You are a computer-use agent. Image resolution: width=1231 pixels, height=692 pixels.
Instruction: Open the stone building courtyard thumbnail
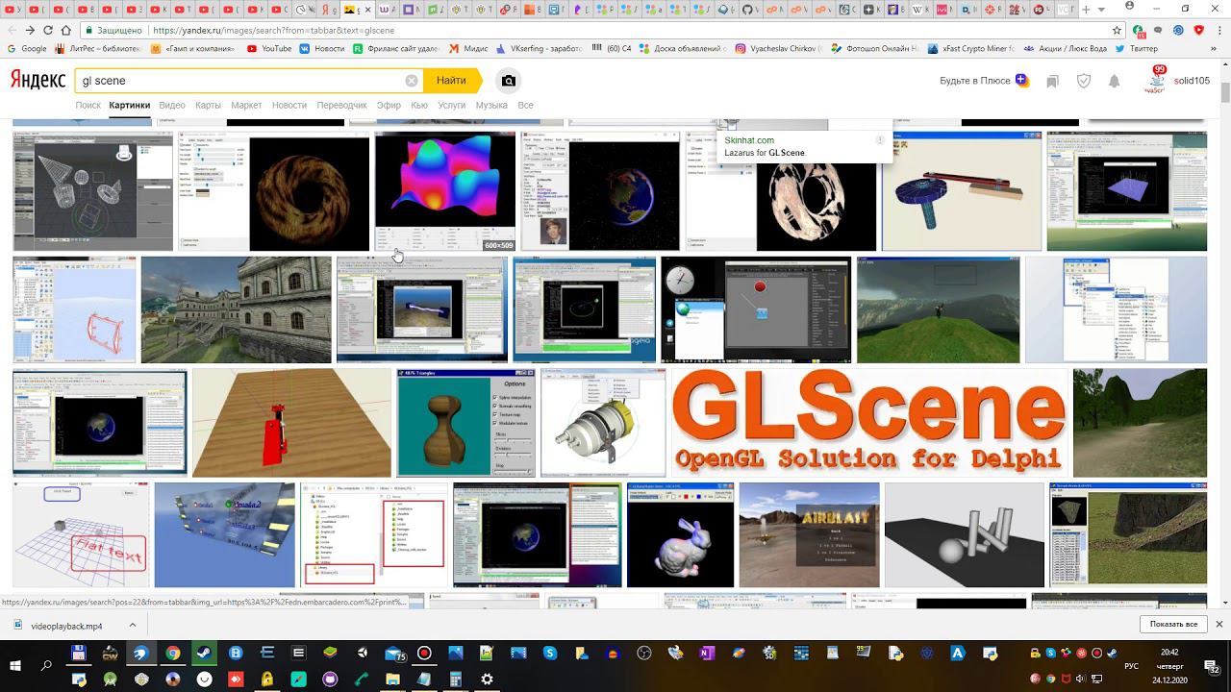[x=236, y=309]
